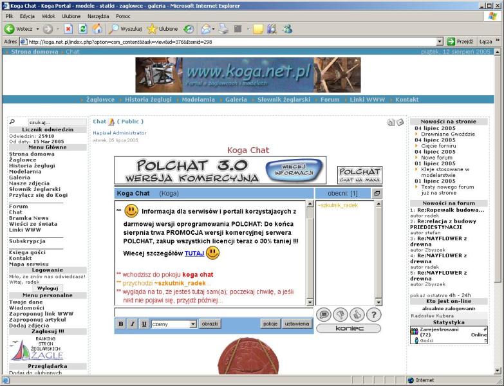Select user ~szkutnik_radek in present list
This screenshot has width=504, height=386.
click(x=337, y=205)
